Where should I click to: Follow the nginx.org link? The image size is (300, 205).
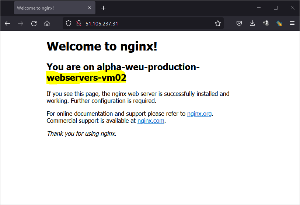click(199, 114)
